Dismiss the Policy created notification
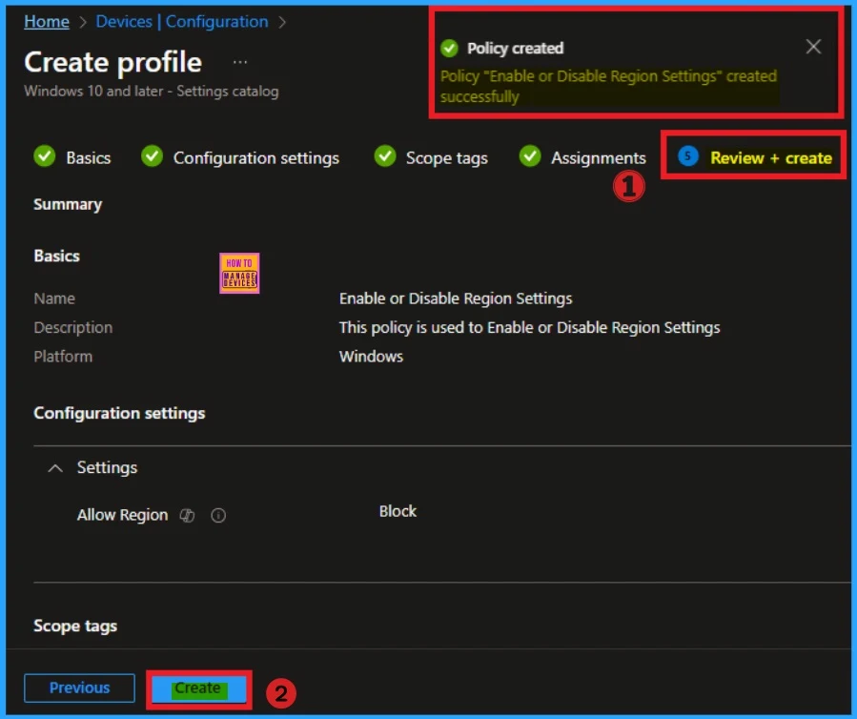The width and height of the screenshot is (857, 719). [x=813, y=47]
